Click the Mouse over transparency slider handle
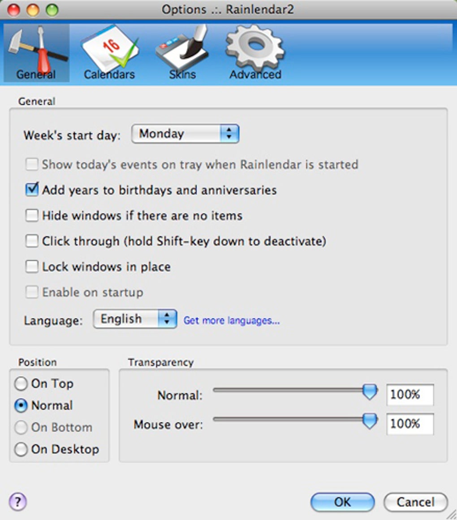The height and width of the screenshot is (520, 457). (370, 421)
